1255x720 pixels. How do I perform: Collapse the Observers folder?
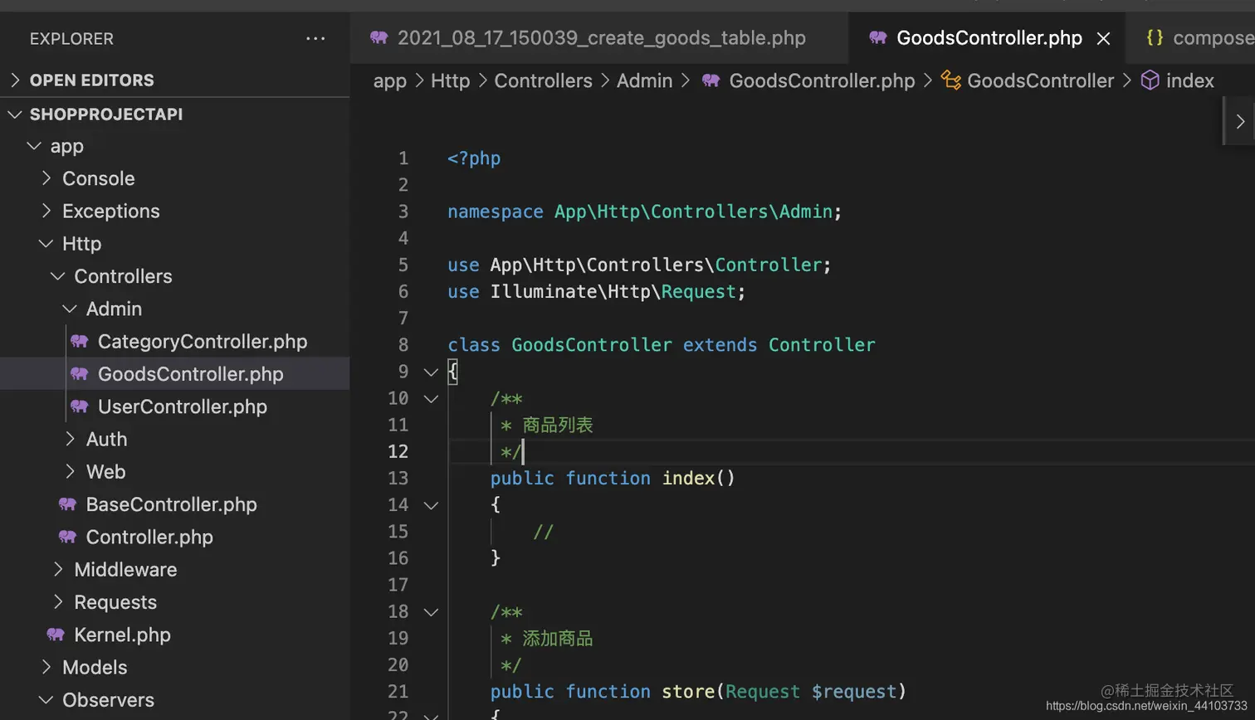click(x=46, y=699)
